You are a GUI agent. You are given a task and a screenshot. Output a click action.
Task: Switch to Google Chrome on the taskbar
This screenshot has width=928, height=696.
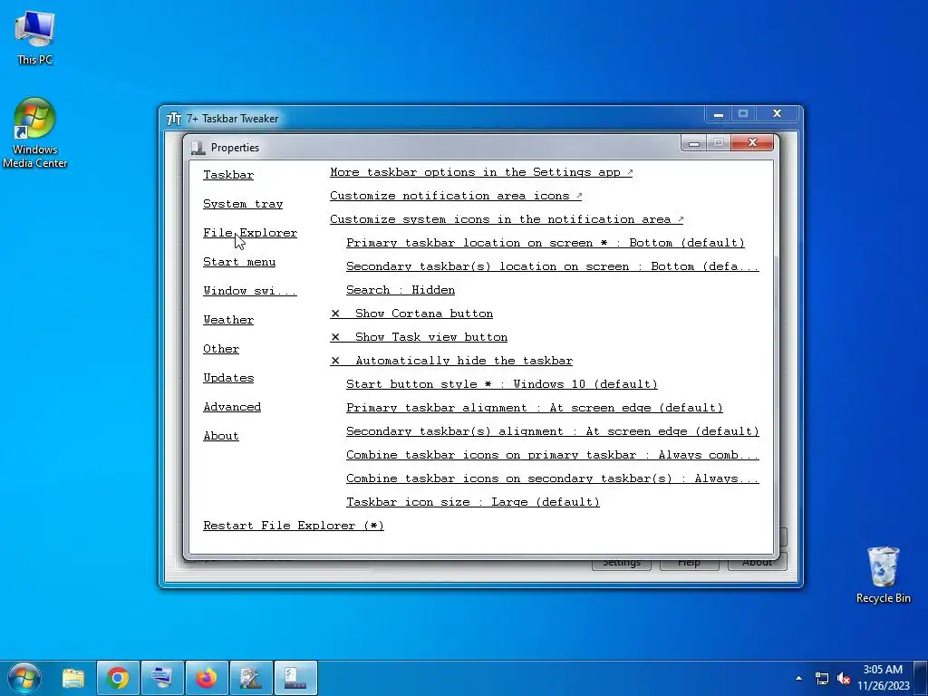click(x=118, y=678)
